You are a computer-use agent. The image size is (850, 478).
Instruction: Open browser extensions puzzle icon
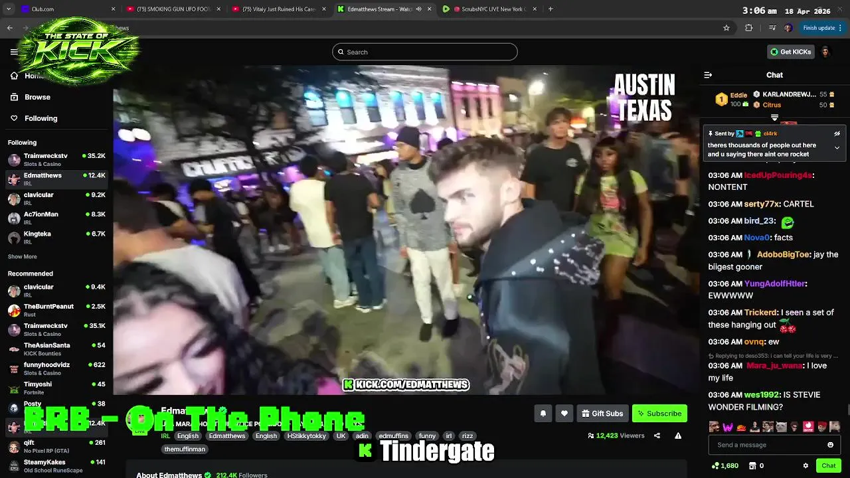tap(749, 28)
